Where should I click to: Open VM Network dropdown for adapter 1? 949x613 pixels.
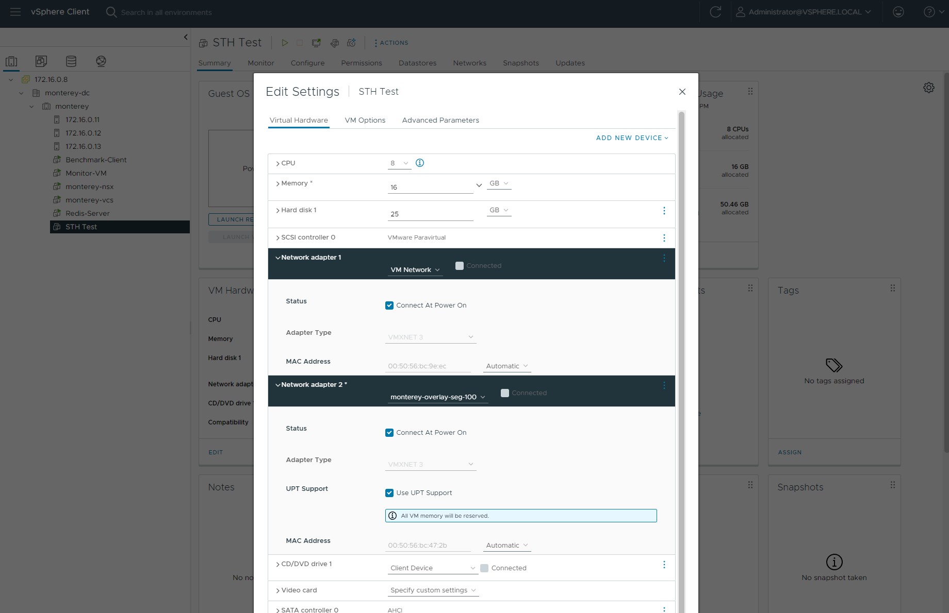point(415,270)
